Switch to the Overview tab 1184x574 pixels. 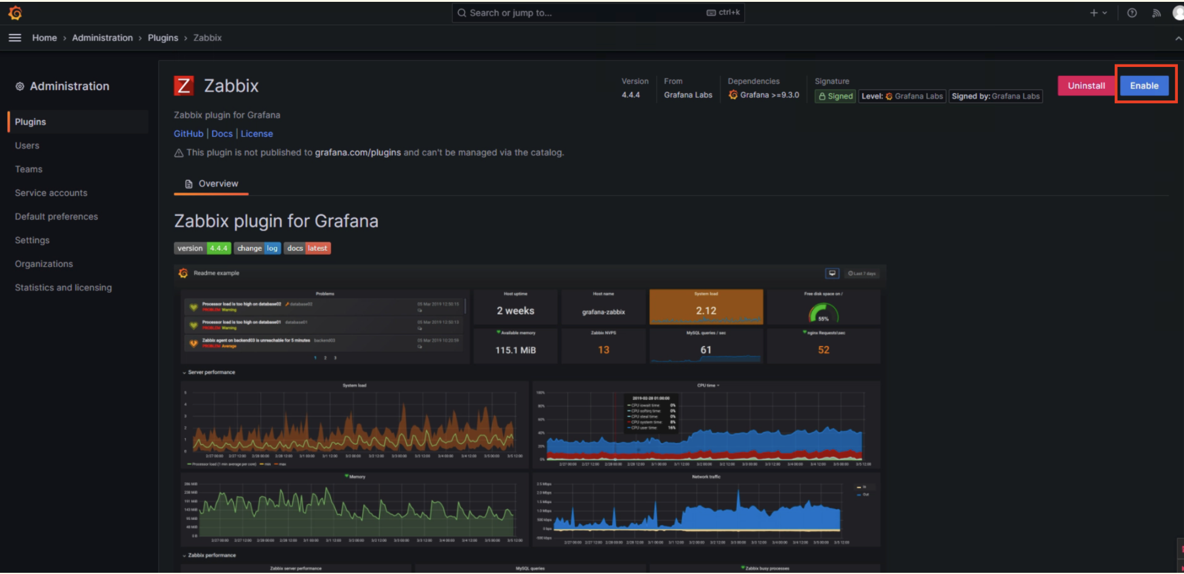click(x=211, y=184)
